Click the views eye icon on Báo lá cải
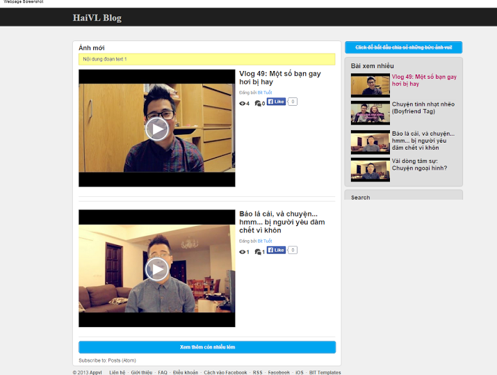The image size is (497, 375). pyautogui.click(x=243, y=252)
